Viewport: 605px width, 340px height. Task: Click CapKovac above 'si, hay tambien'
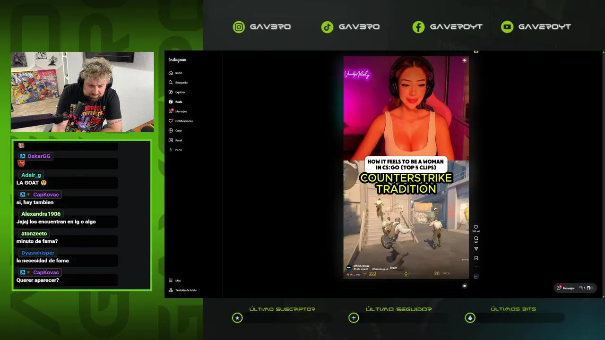46,195
